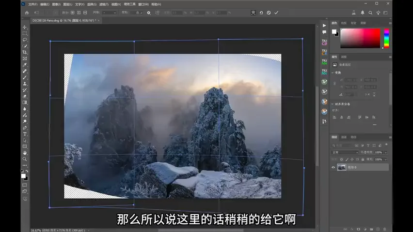Select the Pen tool
This screenshot has height=232, width=413.
(x=25, y=128)
